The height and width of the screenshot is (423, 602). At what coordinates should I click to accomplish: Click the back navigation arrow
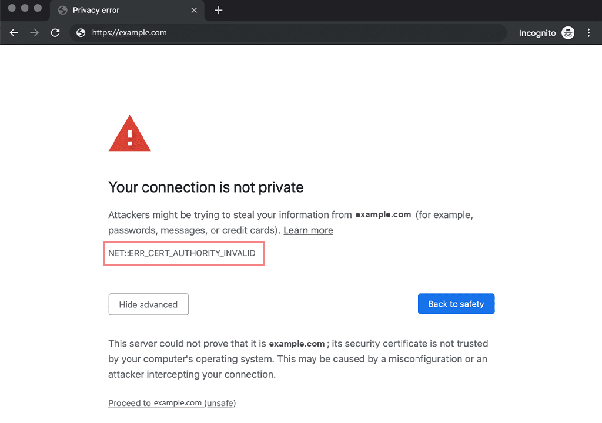click(14, 33)
